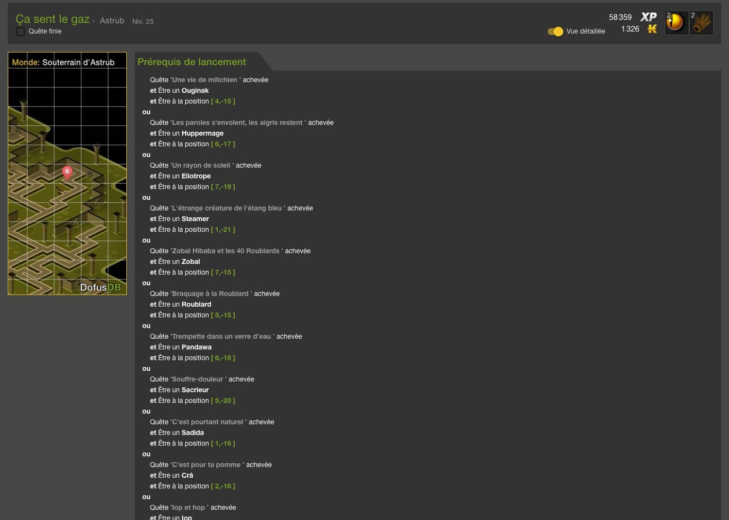Screen dimensions: 729x520
Task: Click position link [7,-19]
Action: click(223, 187)
